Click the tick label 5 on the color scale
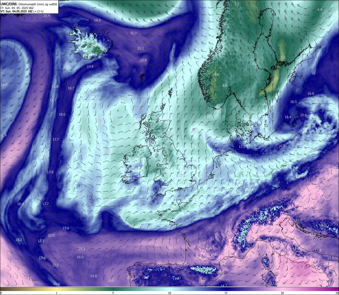The image size is (339, 295). click(x=113, y=293)
